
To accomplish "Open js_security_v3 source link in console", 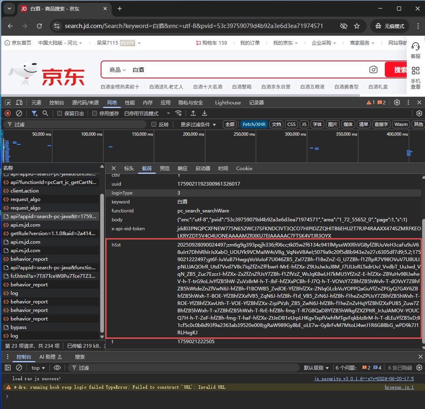I will click(x=364, y=379).
